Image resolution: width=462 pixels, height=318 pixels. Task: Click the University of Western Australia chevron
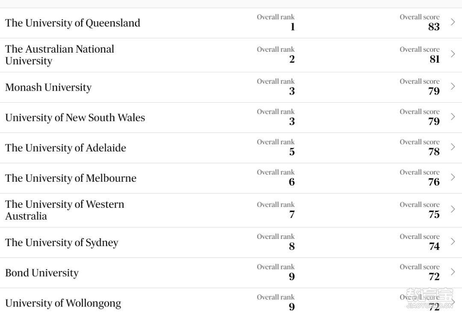tap(453, 209)
